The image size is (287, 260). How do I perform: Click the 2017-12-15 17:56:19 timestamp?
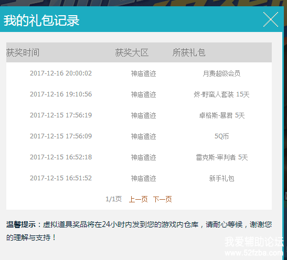tap(61, 115)
